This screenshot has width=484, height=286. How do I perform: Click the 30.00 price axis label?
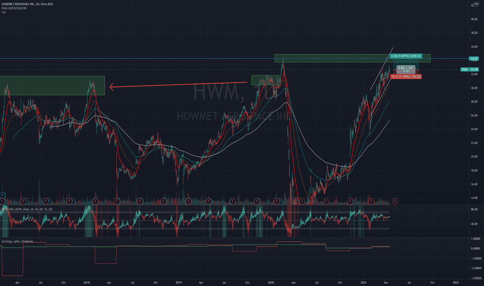click(x=474, y=88)
